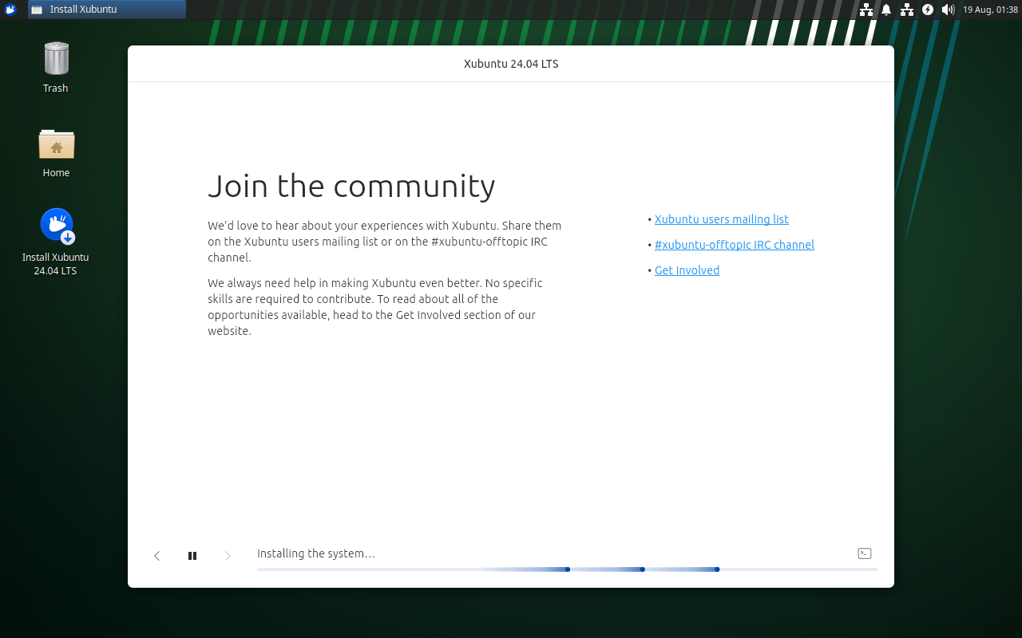Screen dimensions: 1022x638
Task: Open the volume speaker icon
Action: coord(948,10)
